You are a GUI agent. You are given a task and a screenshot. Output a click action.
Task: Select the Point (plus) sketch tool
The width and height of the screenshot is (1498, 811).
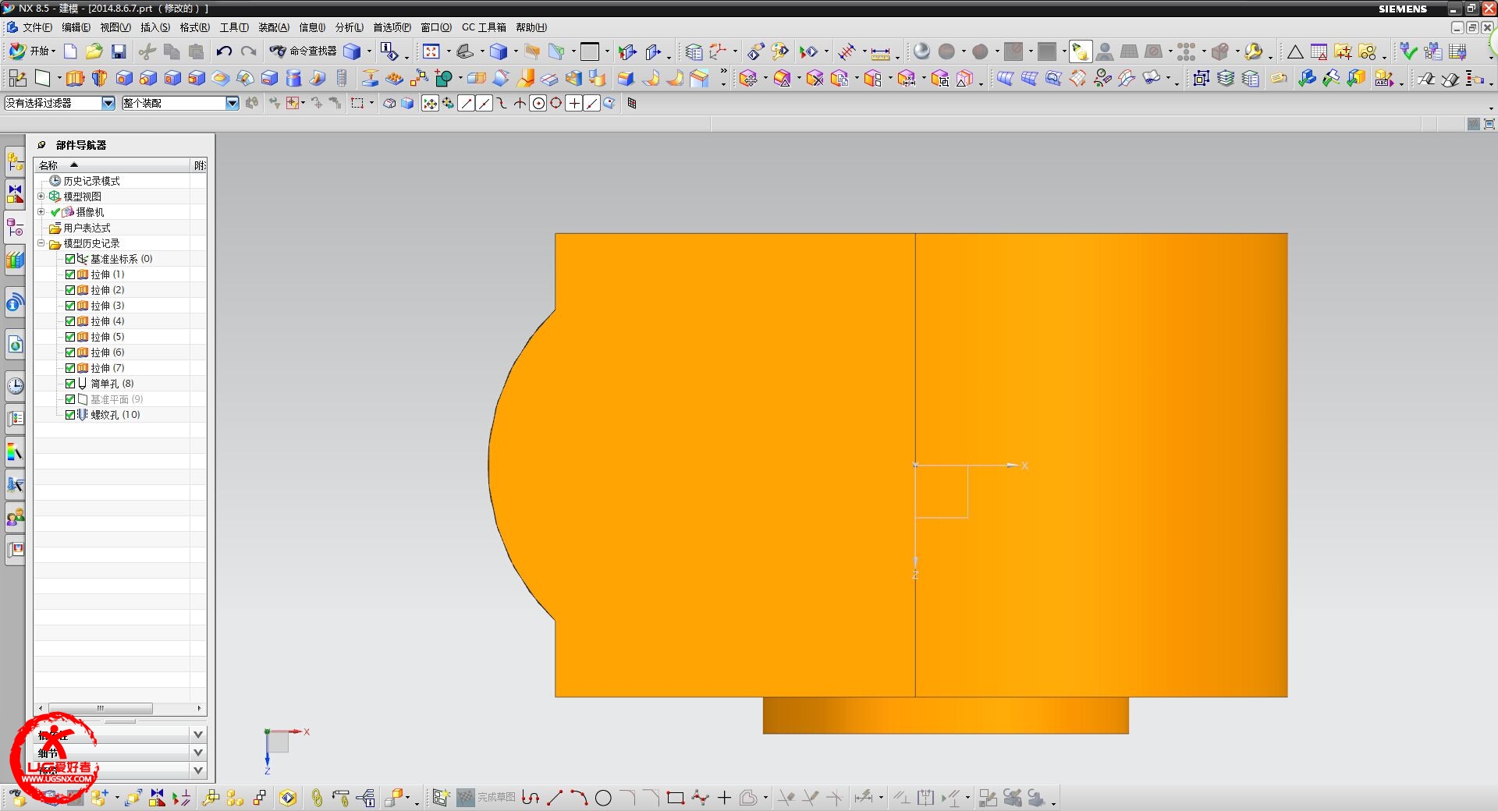(x=724, y=798)
